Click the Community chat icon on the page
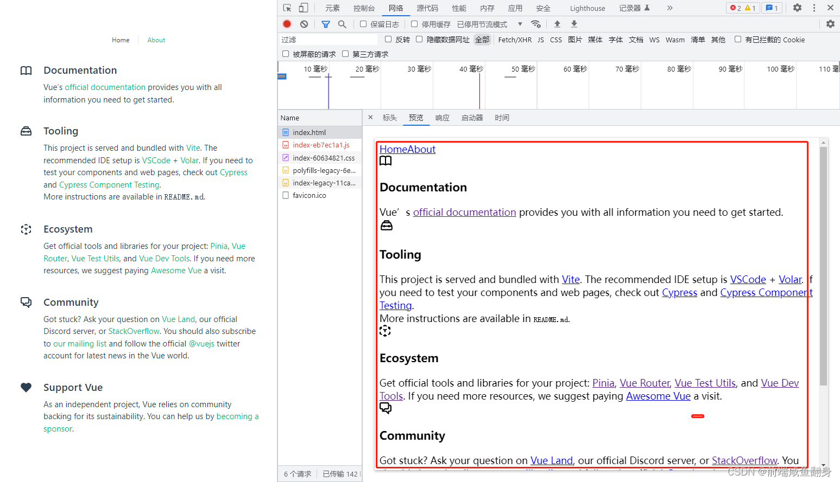840x482 pixels. (26, 302)
